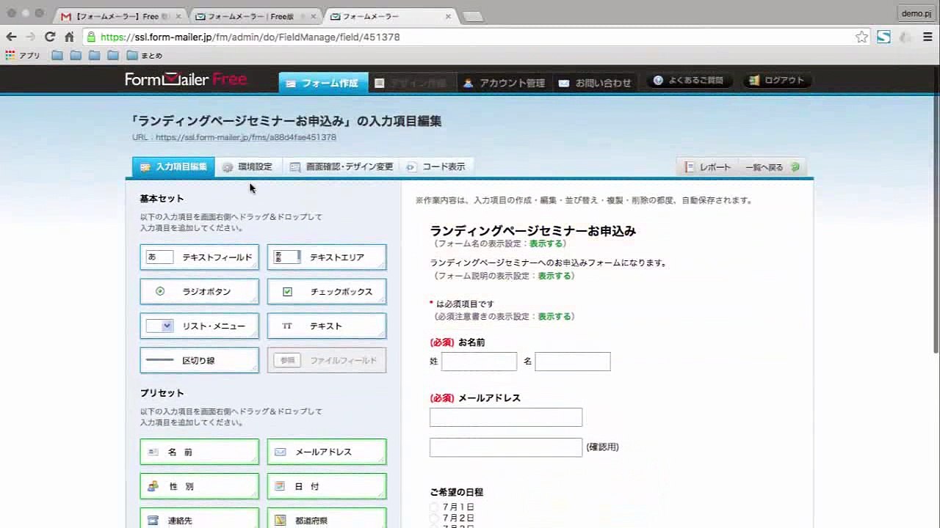The width and height of the screenshot is (940, 528).
Task: Click the よくあるご質問 button
Action: (x=689, y=81)
